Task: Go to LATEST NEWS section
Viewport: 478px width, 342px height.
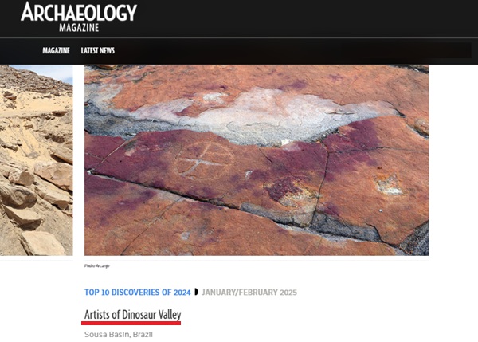Action: 97,51
